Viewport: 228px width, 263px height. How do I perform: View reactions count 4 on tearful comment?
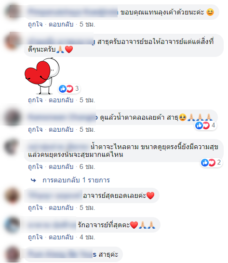[206, 125]
